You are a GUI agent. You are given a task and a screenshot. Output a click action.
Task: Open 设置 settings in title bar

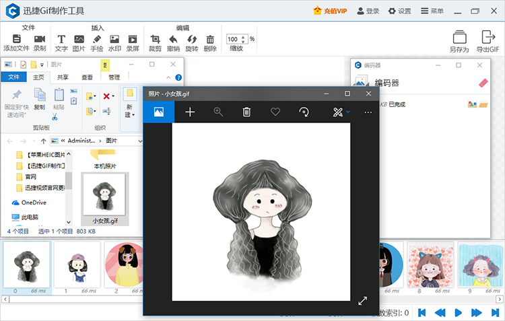click(400, 11)
